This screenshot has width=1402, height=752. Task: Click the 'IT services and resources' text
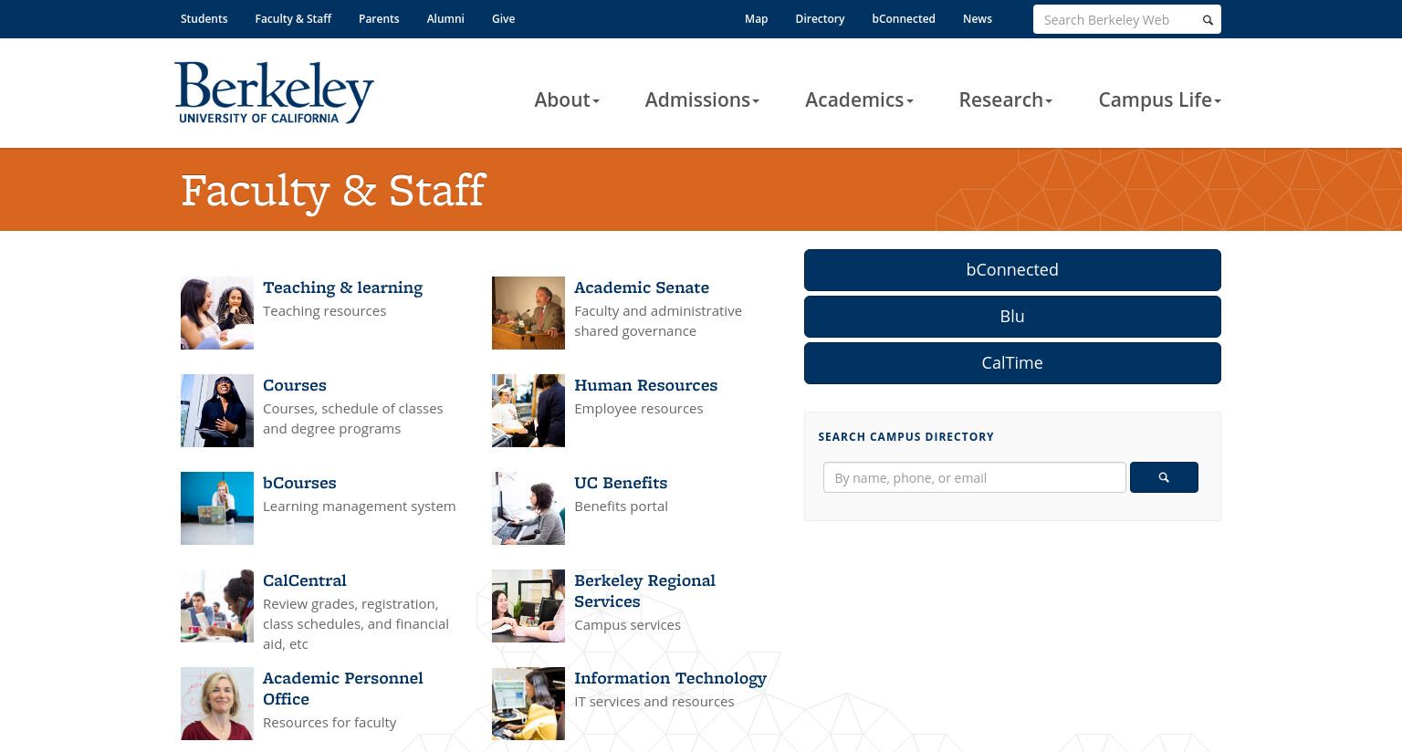[654, 702]
